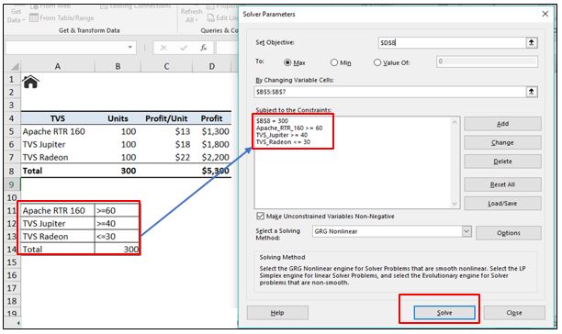
Task: Click the home icon in cell A1
Action: tap(30, 82)
